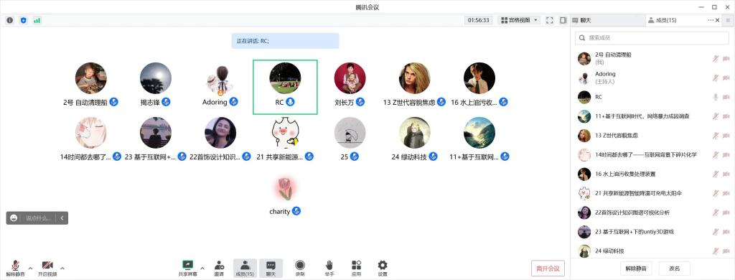Open the Invite icon in bottom toolbar
The height and width of the screenshot is (280, 735).
click(219, 268)
